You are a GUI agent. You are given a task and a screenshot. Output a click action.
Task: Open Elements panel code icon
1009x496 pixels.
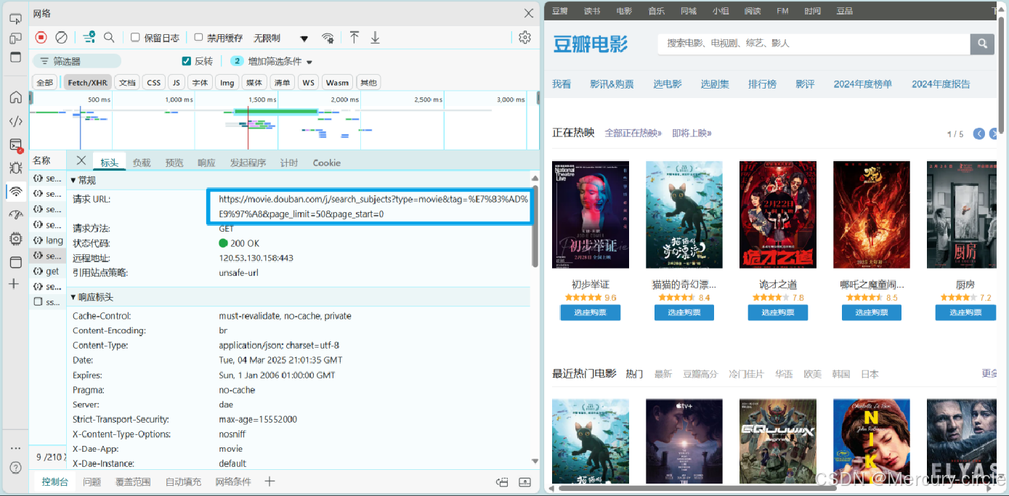pos(15,121)
